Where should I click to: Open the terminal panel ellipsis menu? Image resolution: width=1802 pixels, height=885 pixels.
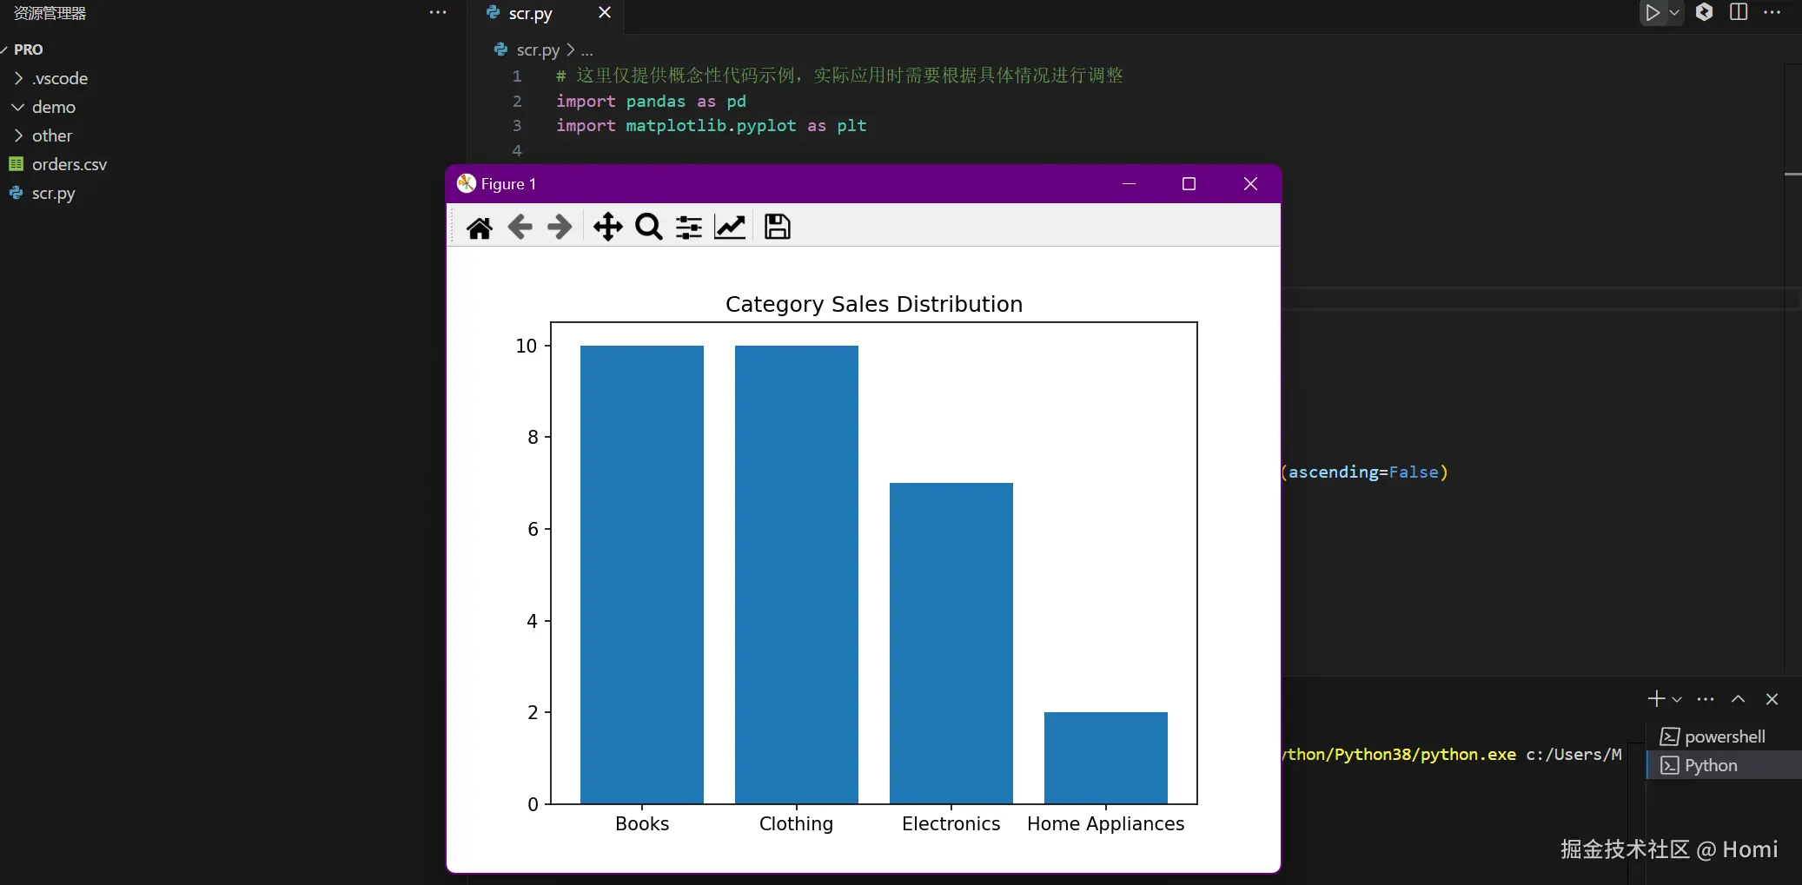(x=1706, y=699)
